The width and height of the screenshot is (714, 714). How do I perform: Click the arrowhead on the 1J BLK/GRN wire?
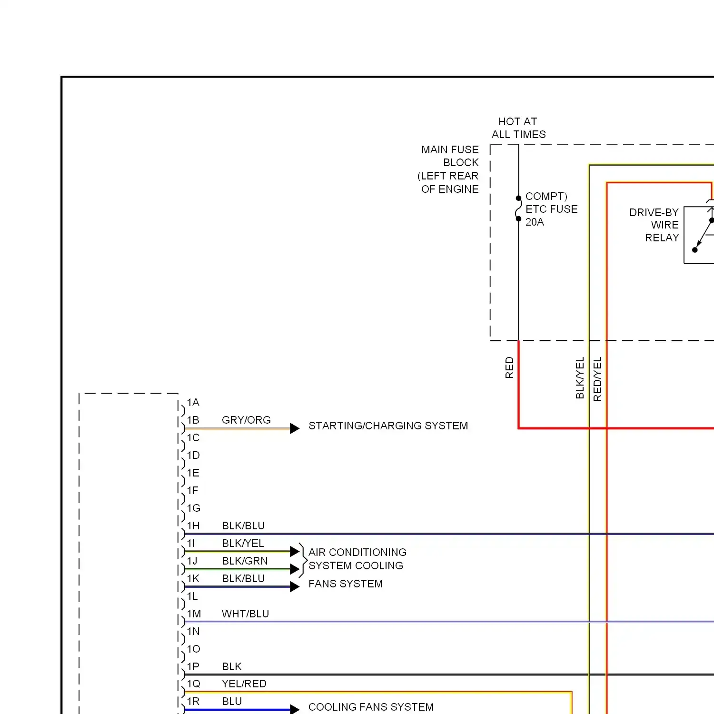point(295,569)
